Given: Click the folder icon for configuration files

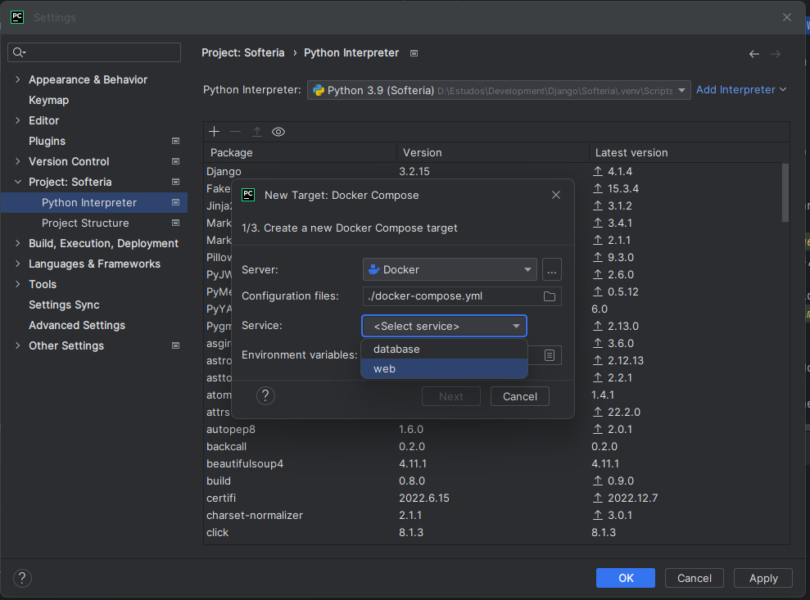Looking at the screenshot, I should click(x=550, y=296).
